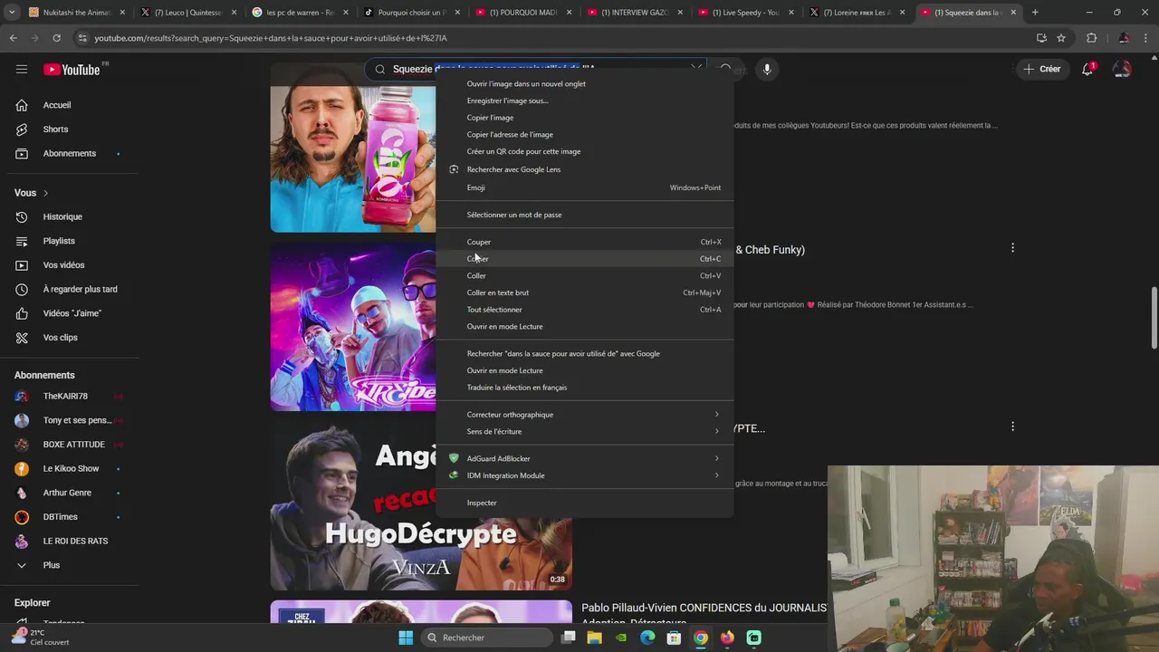Open Abonnements in the sidebar
This screenshot has height=652, width=1159.
tap(69, 153)
